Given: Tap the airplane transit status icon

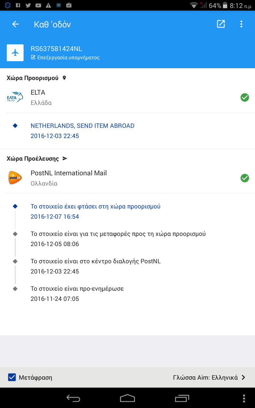Looking at the screenshot, I should coord(15,53).
